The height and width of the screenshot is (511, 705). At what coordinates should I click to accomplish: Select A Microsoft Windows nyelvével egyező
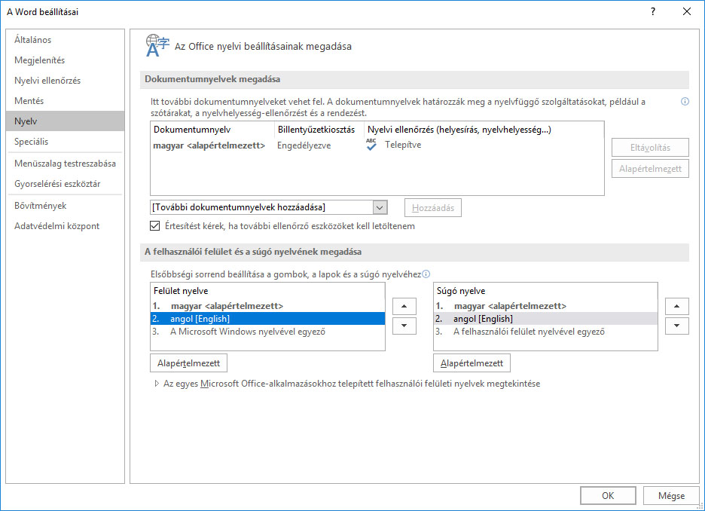268,332
